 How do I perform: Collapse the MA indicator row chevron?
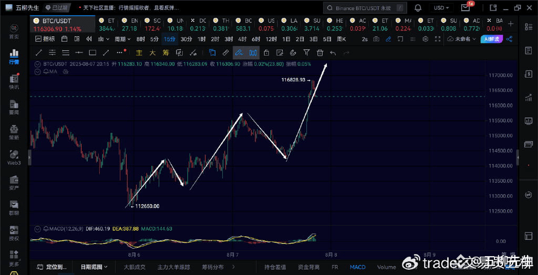(x=37, y=72)
